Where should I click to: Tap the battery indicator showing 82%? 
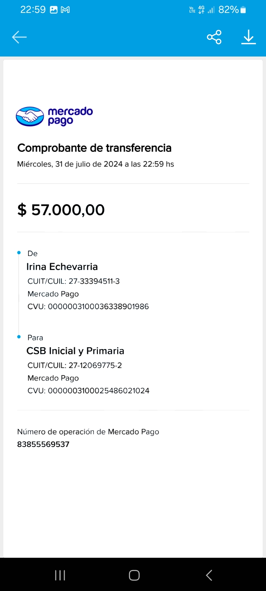pyautogui.click(x=232, y=10)
